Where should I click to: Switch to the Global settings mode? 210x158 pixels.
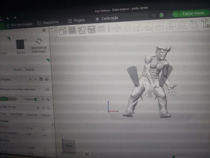4,99
